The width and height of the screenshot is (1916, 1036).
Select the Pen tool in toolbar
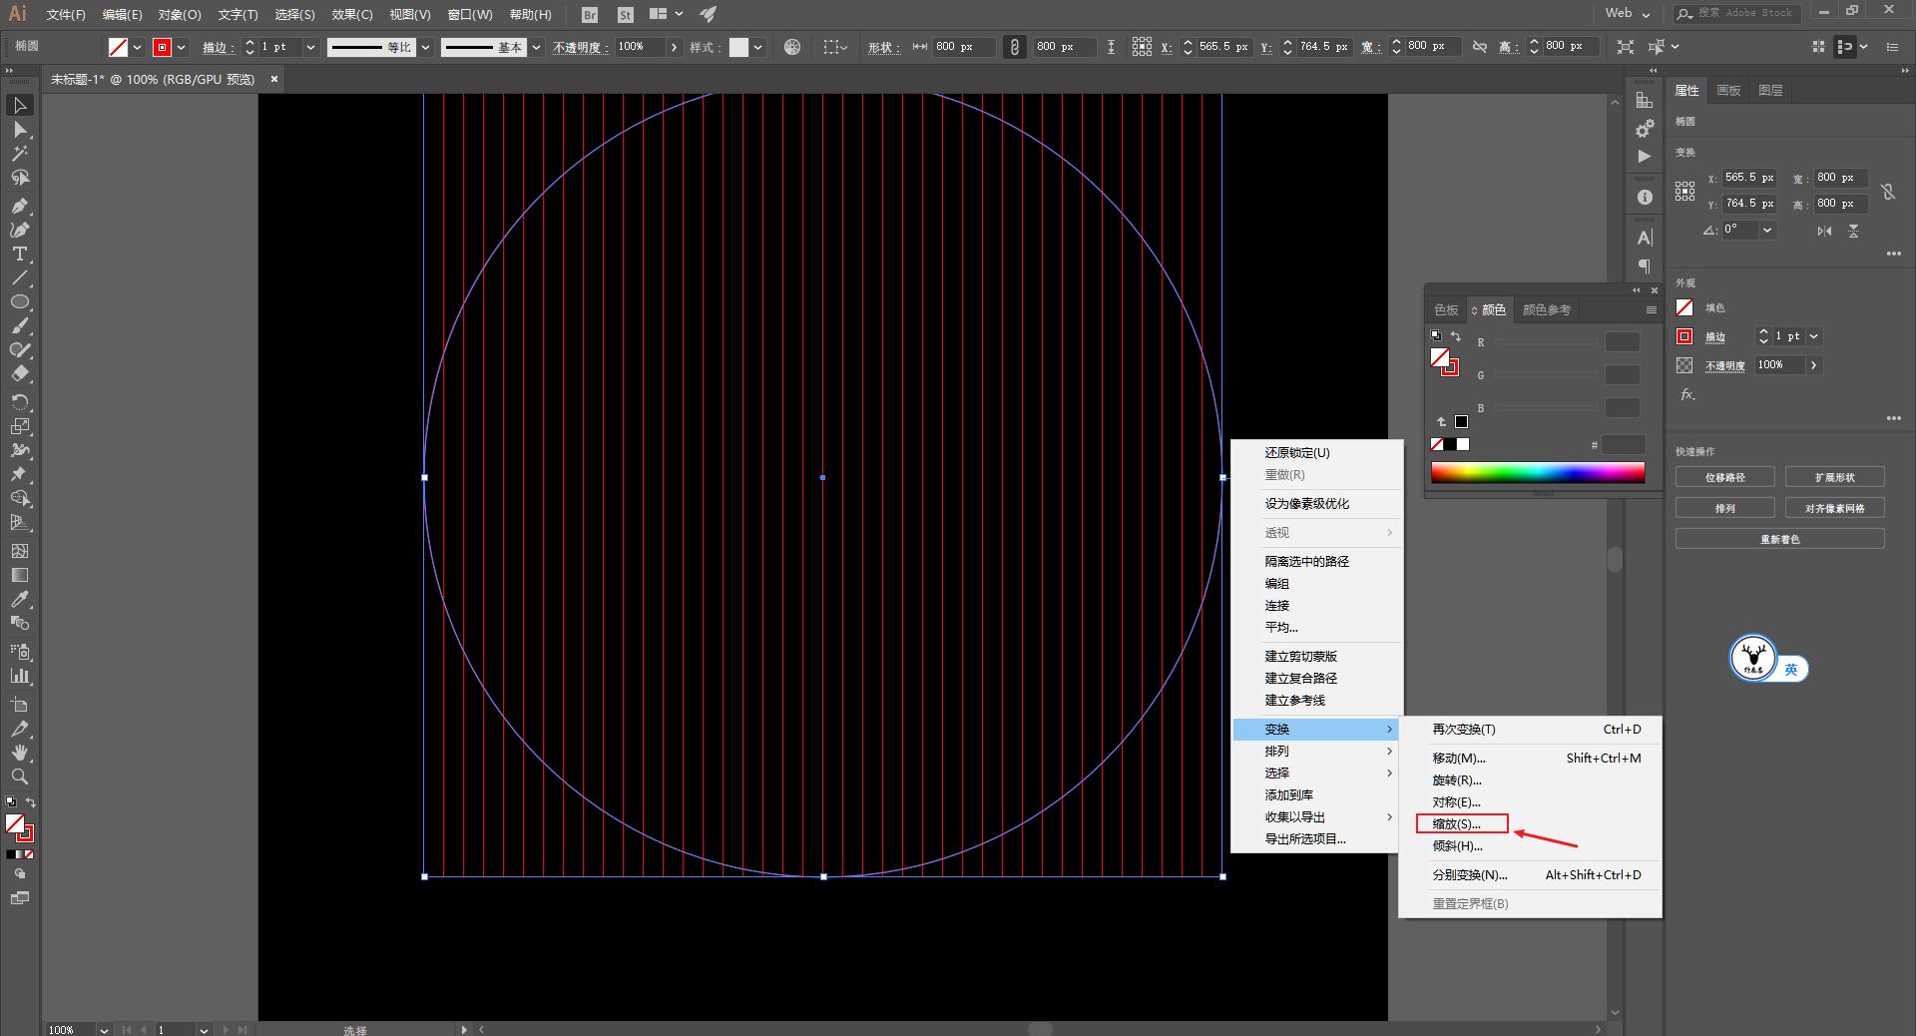20,206
